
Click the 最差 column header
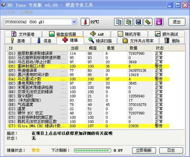click(x=115, y=48)
